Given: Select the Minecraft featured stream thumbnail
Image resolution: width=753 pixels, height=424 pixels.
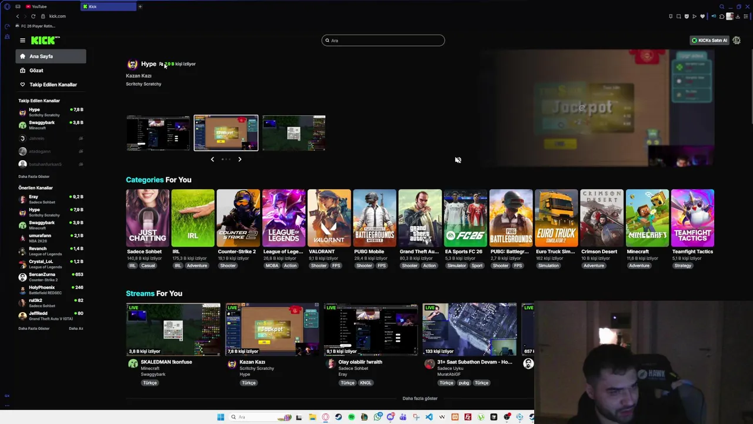Looking at the screenshot, I should pyautogui.click(x=294, y=133).
